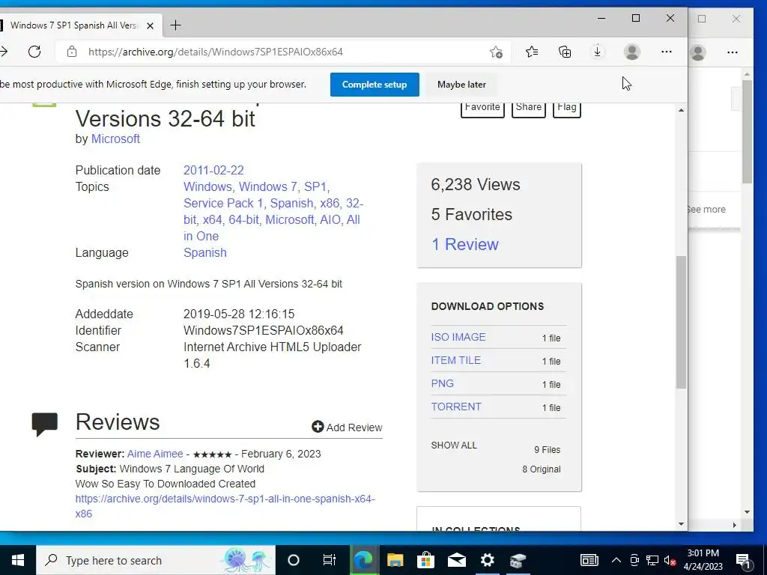Click the Favorite button
The height and width of the screenshot is (575, 767).
tap(482, 109)
